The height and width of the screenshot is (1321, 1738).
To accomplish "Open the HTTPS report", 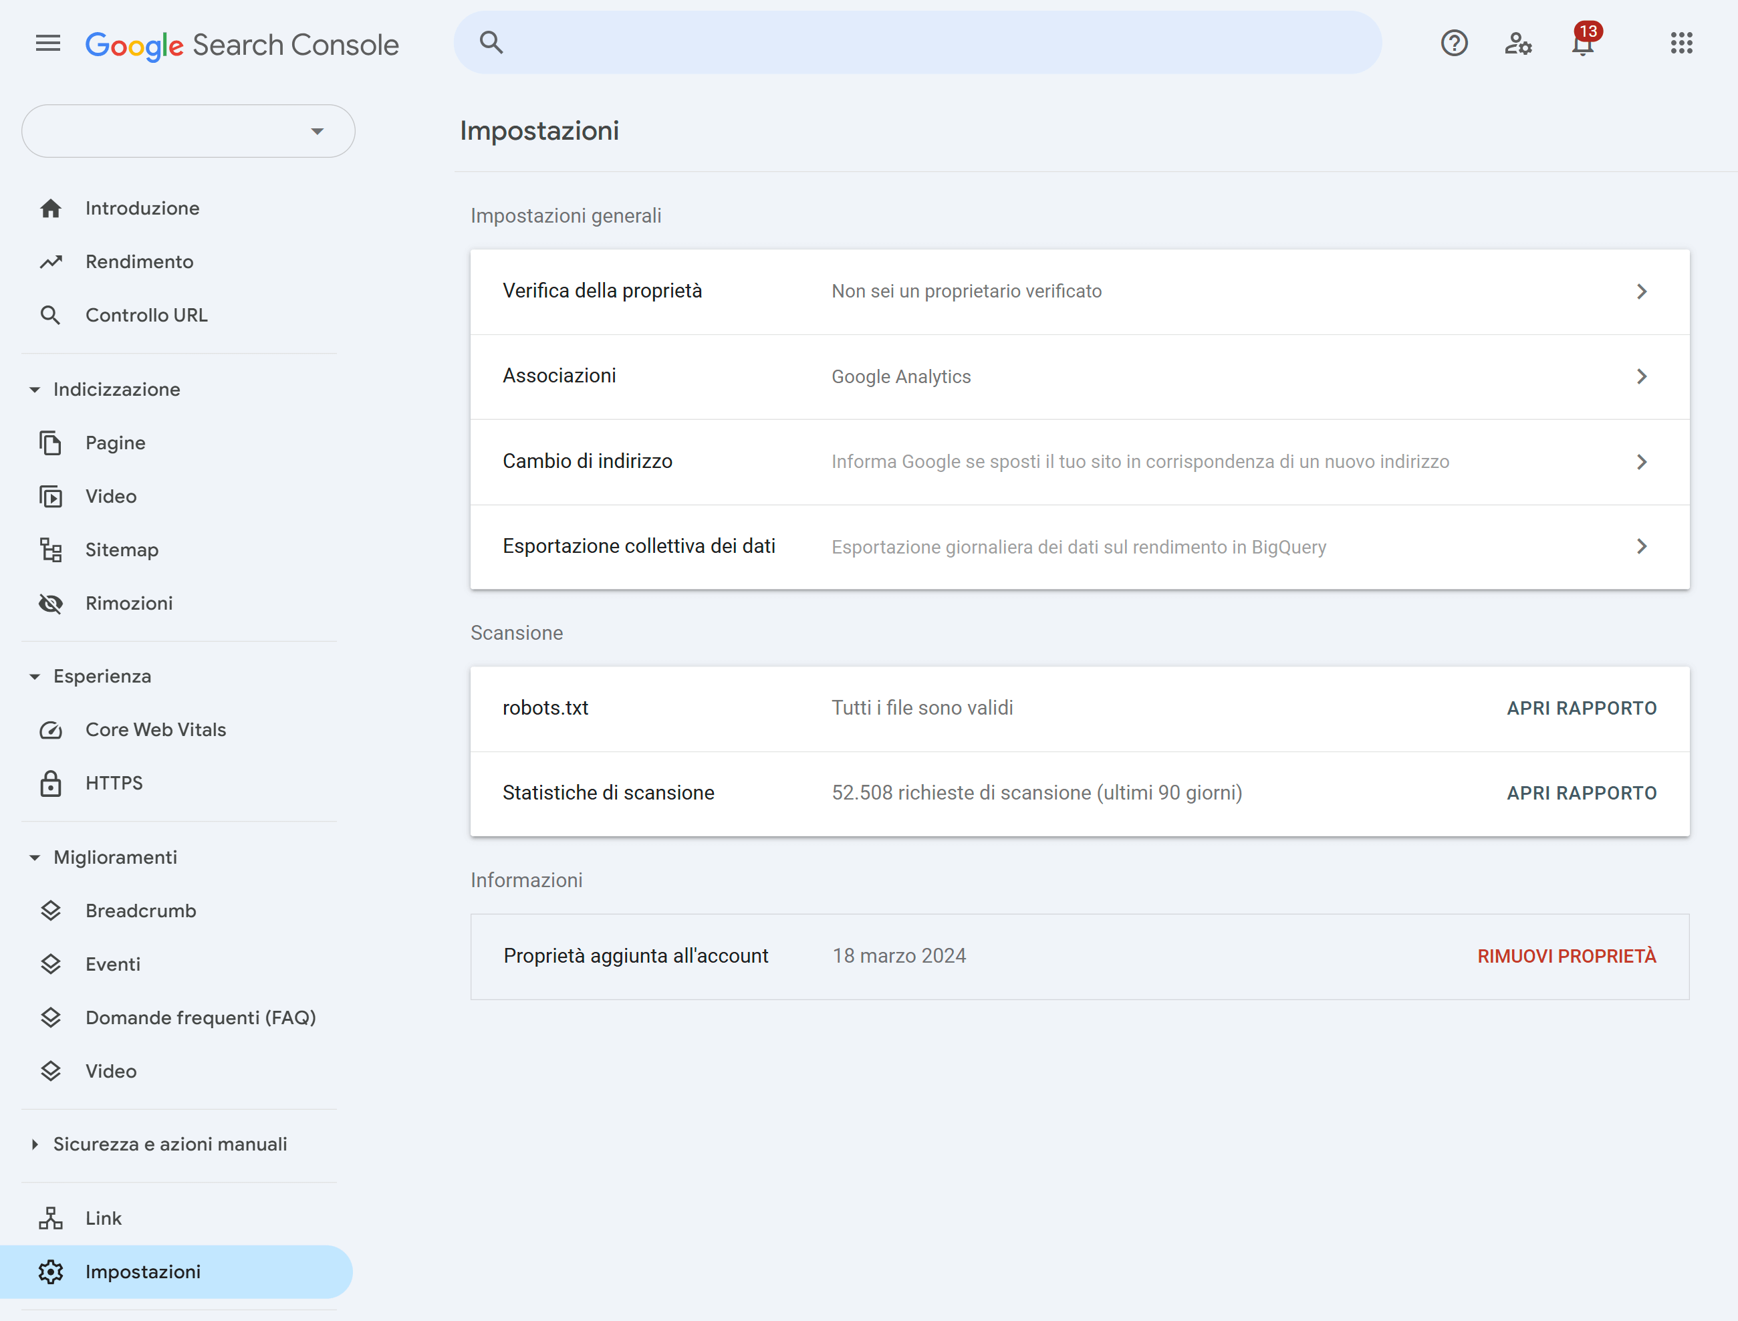I will point(114,783).
